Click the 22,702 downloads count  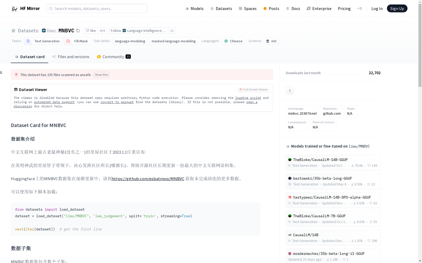(x=375, y=73)
